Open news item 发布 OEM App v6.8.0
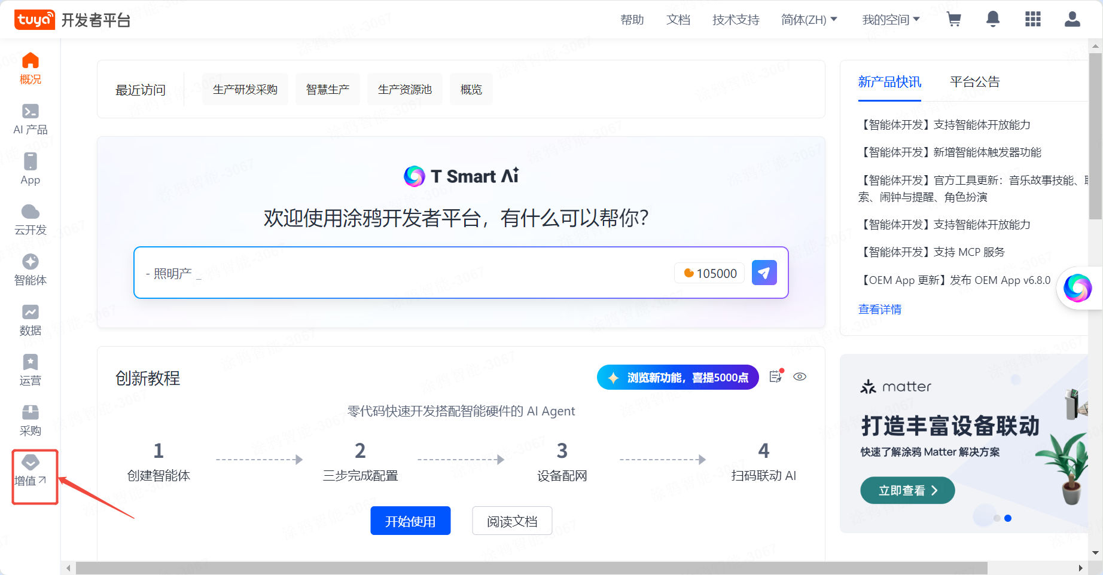The height and width of the screenshot is (575, 1103). (x=954, y=280)
